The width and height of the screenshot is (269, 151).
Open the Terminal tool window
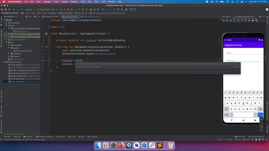click(28, 137)
